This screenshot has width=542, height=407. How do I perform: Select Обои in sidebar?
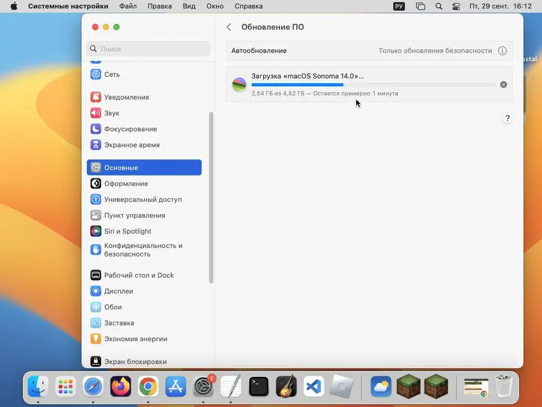[x=144, y=307]
